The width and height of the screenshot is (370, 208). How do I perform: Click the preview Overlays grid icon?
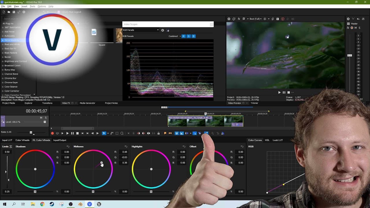tap(265, 19)
